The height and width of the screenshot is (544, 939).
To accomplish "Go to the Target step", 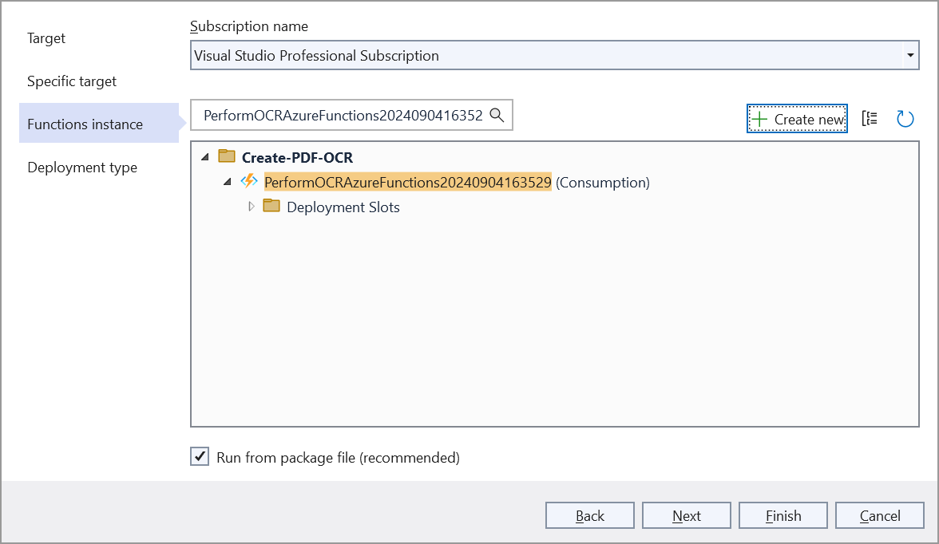I will pyautogui.click(x=46, y=38).
